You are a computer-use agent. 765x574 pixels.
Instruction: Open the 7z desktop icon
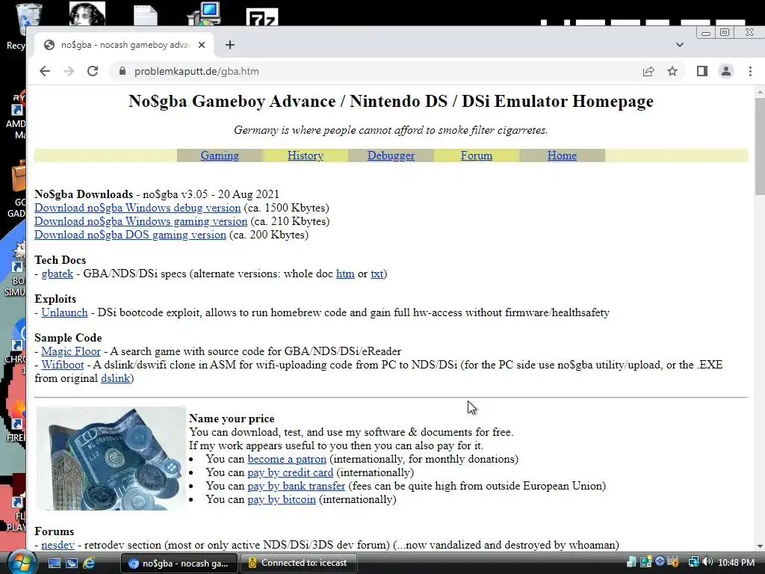262,16
